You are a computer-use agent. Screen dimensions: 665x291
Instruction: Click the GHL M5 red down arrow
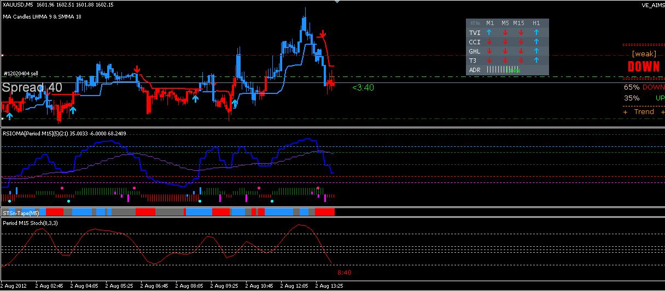tap(505, 51)
